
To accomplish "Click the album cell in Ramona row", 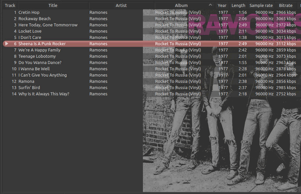I will coord(178,81).
